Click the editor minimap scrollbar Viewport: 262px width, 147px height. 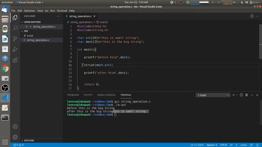click(260, 42)
